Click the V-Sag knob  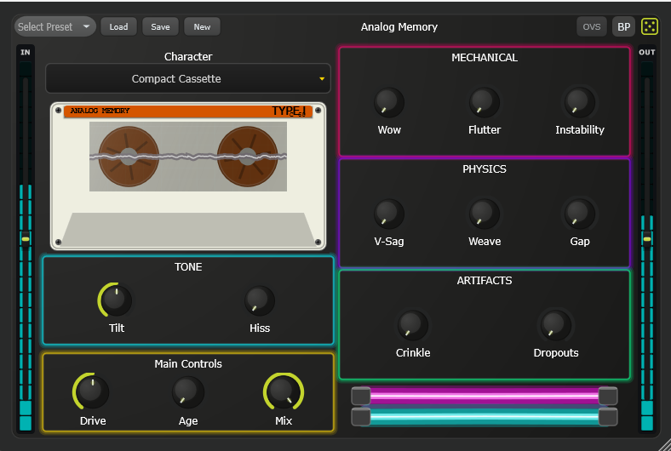point(389,214)
